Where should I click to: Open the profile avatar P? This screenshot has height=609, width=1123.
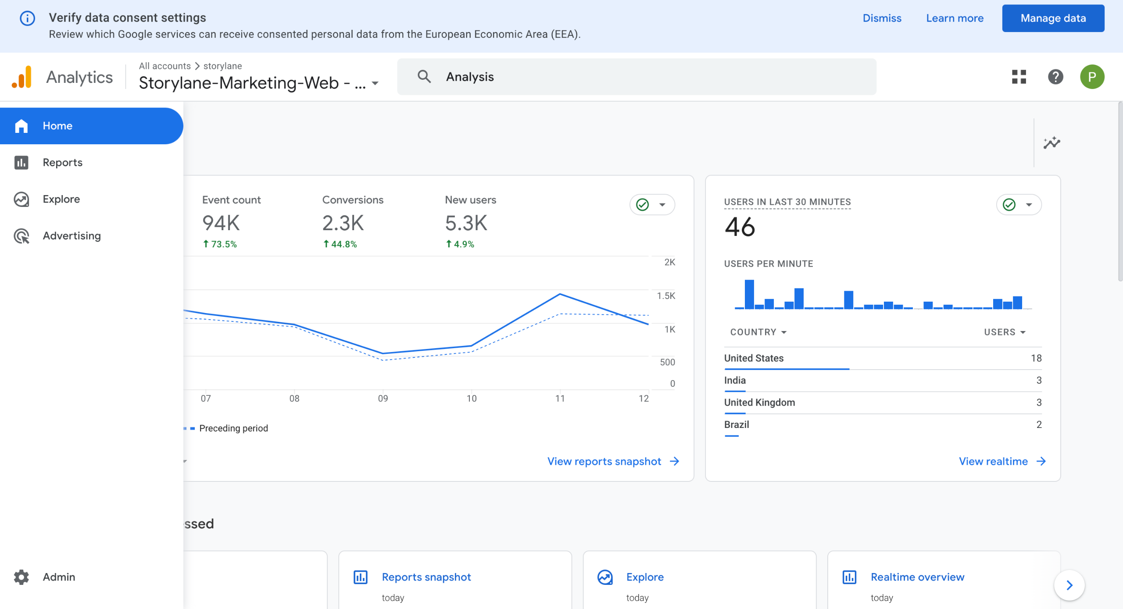1092,77
